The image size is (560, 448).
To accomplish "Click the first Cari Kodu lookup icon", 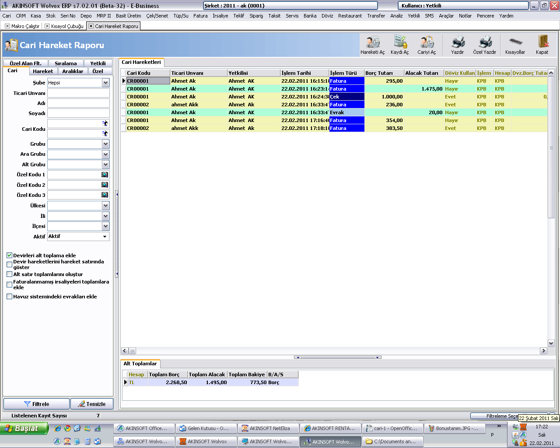I will click(105, 123).
